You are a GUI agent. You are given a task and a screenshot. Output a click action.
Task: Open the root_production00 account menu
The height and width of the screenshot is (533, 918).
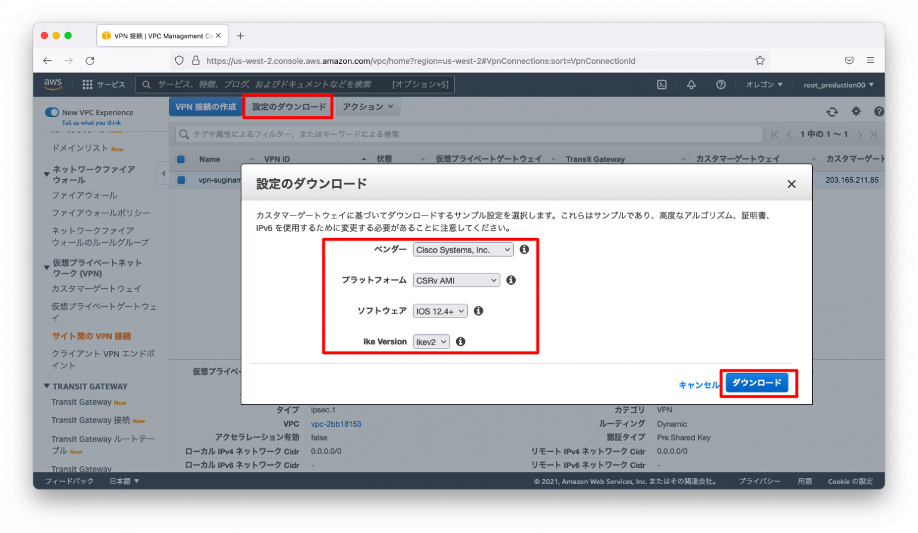[837, 84]
